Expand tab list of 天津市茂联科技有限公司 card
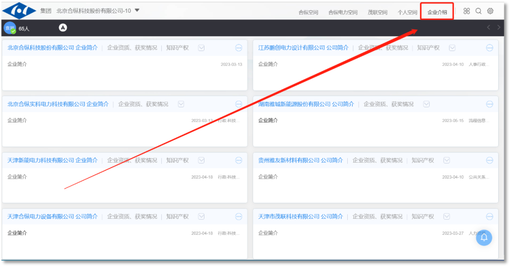 tap(447, 216)
